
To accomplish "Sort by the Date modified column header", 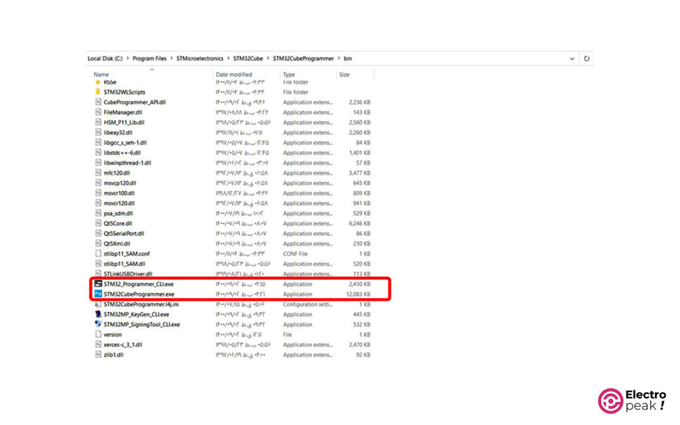I will 233,75.
